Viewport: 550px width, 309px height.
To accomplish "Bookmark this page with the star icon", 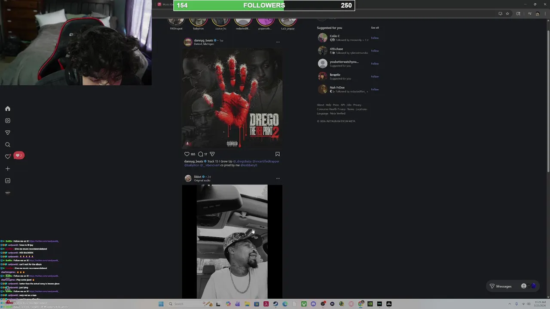I will 507,14.
